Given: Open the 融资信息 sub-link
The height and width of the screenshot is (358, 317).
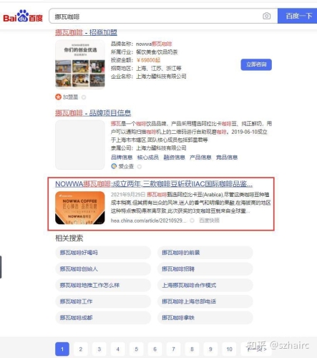Looking at the screenshot, I should (x=174, y=158).
